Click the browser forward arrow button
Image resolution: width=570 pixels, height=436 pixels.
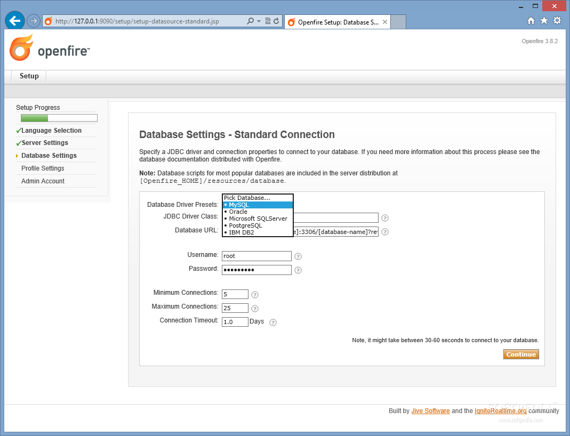tap(34, 21)
